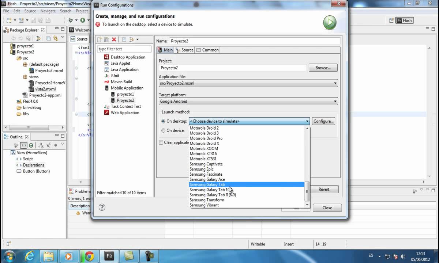Click the volume icon in system tray

click(x=402, y=256)
